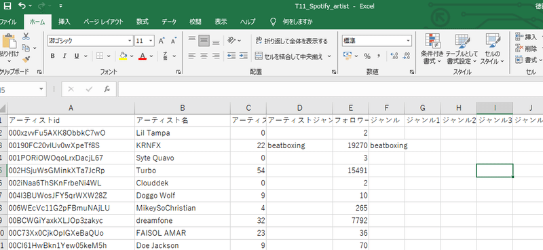Click the formula bar input
This screenshot has height=250, width=543.
[x=331, y=89]
